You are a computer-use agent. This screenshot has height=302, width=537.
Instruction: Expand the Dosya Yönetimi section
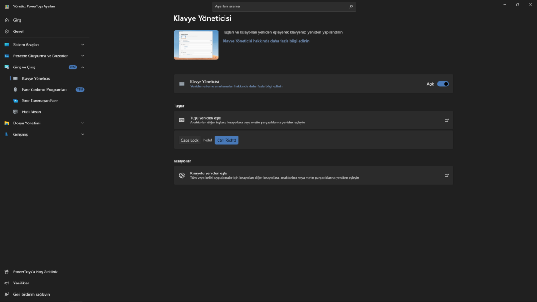[83, 123]
